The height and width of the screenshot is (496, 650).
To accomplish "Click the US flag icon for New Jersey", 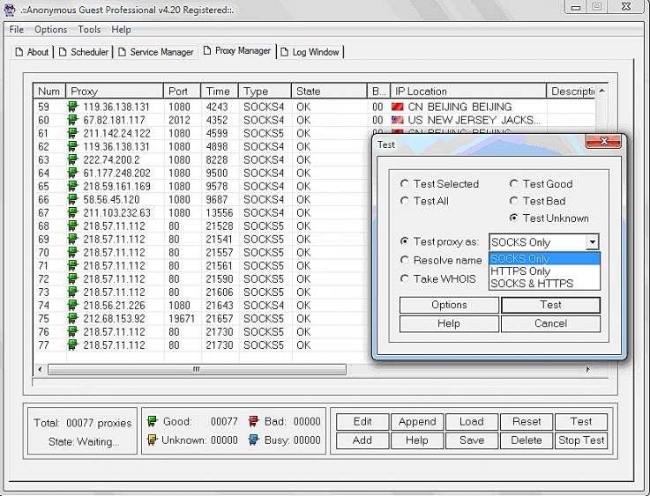I will pyautogui.click(x=398, y=120).
